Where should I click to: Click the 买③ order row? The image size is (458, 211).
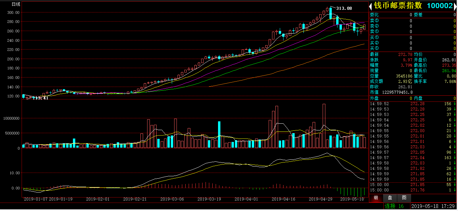point(413,49)
